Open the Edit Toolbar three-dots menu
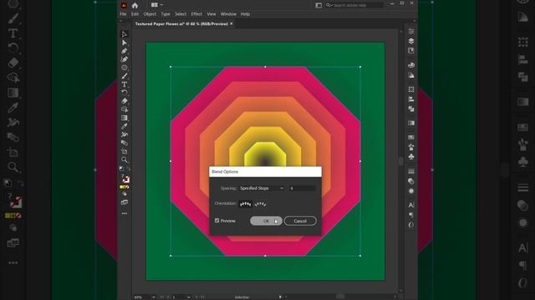This screenshot has height=300, width=535. pos(125,213)
